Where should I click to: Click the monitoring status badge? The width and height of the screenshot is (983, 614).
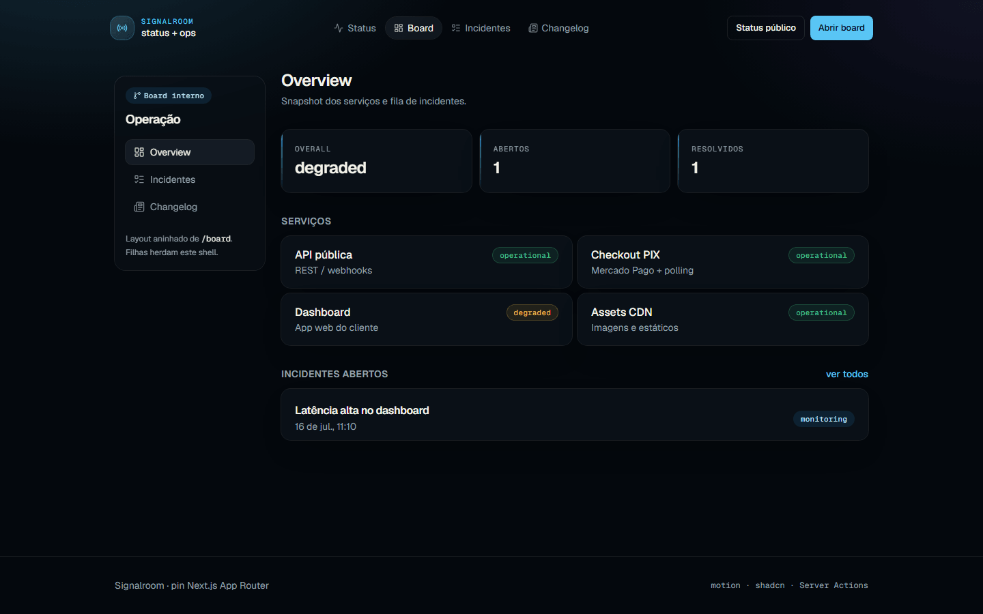[x=823, y=419]
